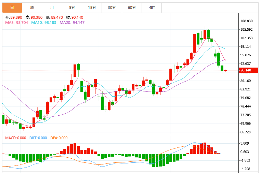This screenshot has width=261, height=173.
Task: Open the 5分 timeframe tab
Action: 72,8
